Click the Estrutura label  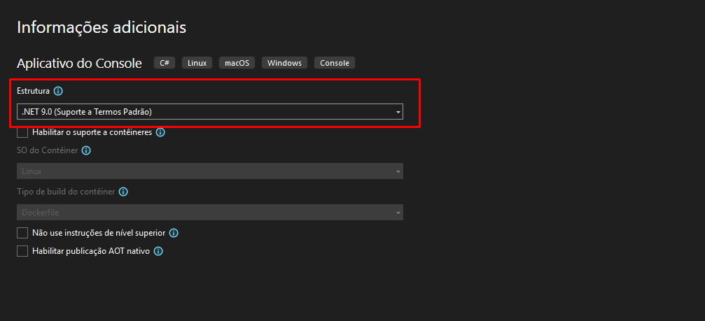point(34,91)
